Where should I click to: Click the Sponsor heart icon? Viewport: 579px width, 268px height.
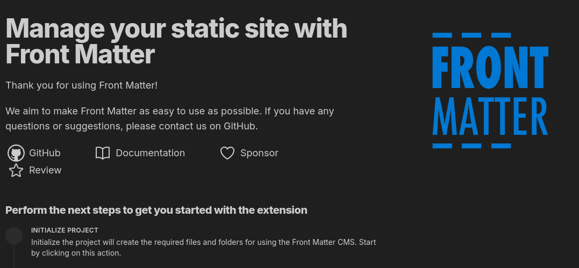coord(227,153)
